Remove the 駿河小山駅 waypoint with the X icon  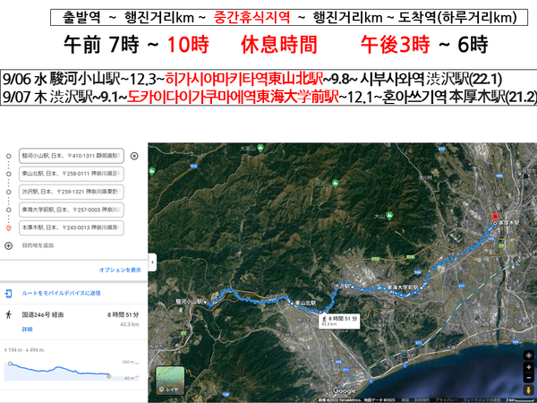pos(134,156)
